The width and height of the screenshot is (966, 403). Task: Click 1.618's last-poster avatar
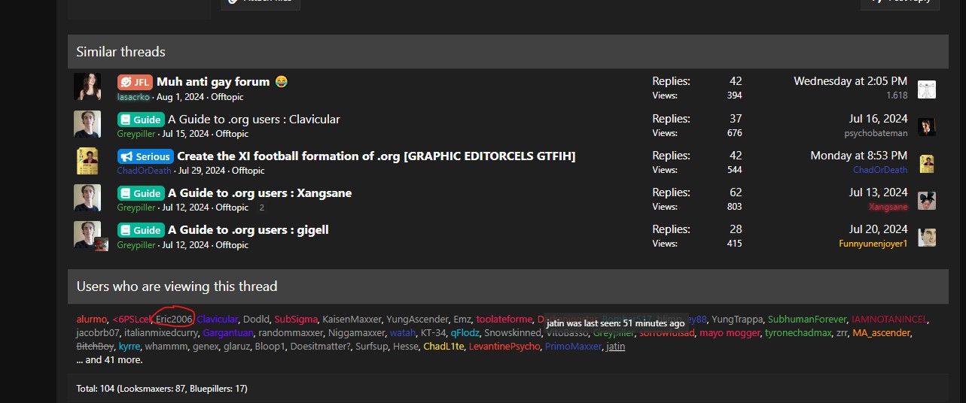[x=927, y=89]
